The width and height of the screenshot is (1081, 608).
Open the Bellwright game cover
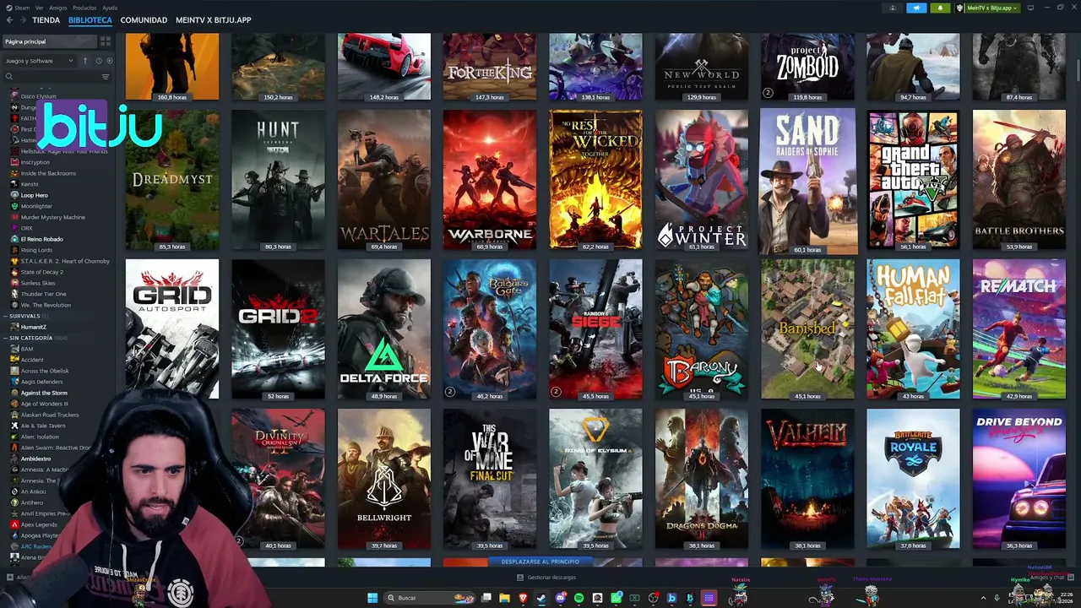click(384, 480)
